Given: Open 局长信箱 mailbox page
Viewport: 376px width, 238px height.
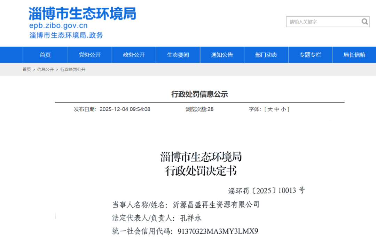Looking at the screenshot, I should point(354,55).
